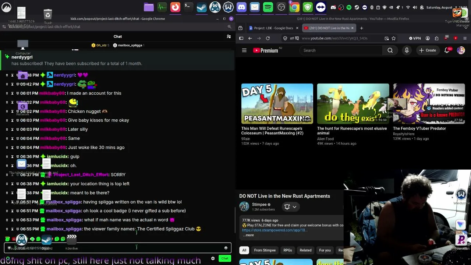Click the Chrome zoom magnifier icon
Image resolution: width=471 pixels, height=265 pixels.
(x=229, y=26)
